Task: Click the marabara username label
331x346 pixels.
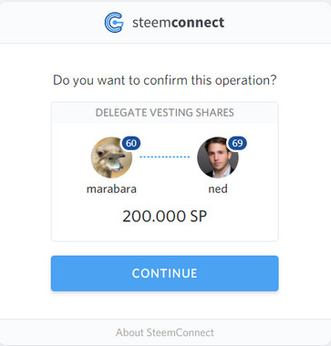Action: pyautogui.click(x=111, y=188)
